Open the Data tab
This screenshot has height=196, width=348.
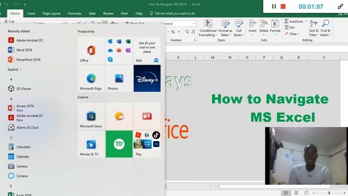pos(92,13)
